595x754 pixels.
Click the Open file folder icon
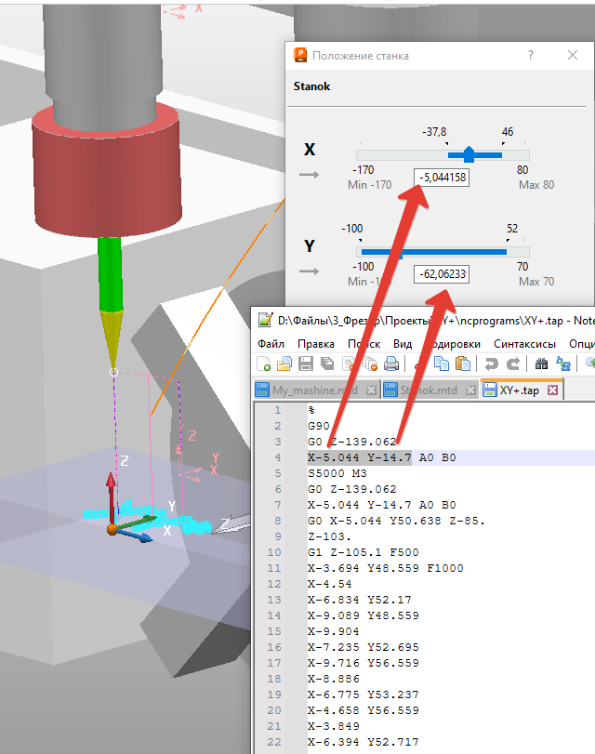pyautogui.click(x=284, y=364)
